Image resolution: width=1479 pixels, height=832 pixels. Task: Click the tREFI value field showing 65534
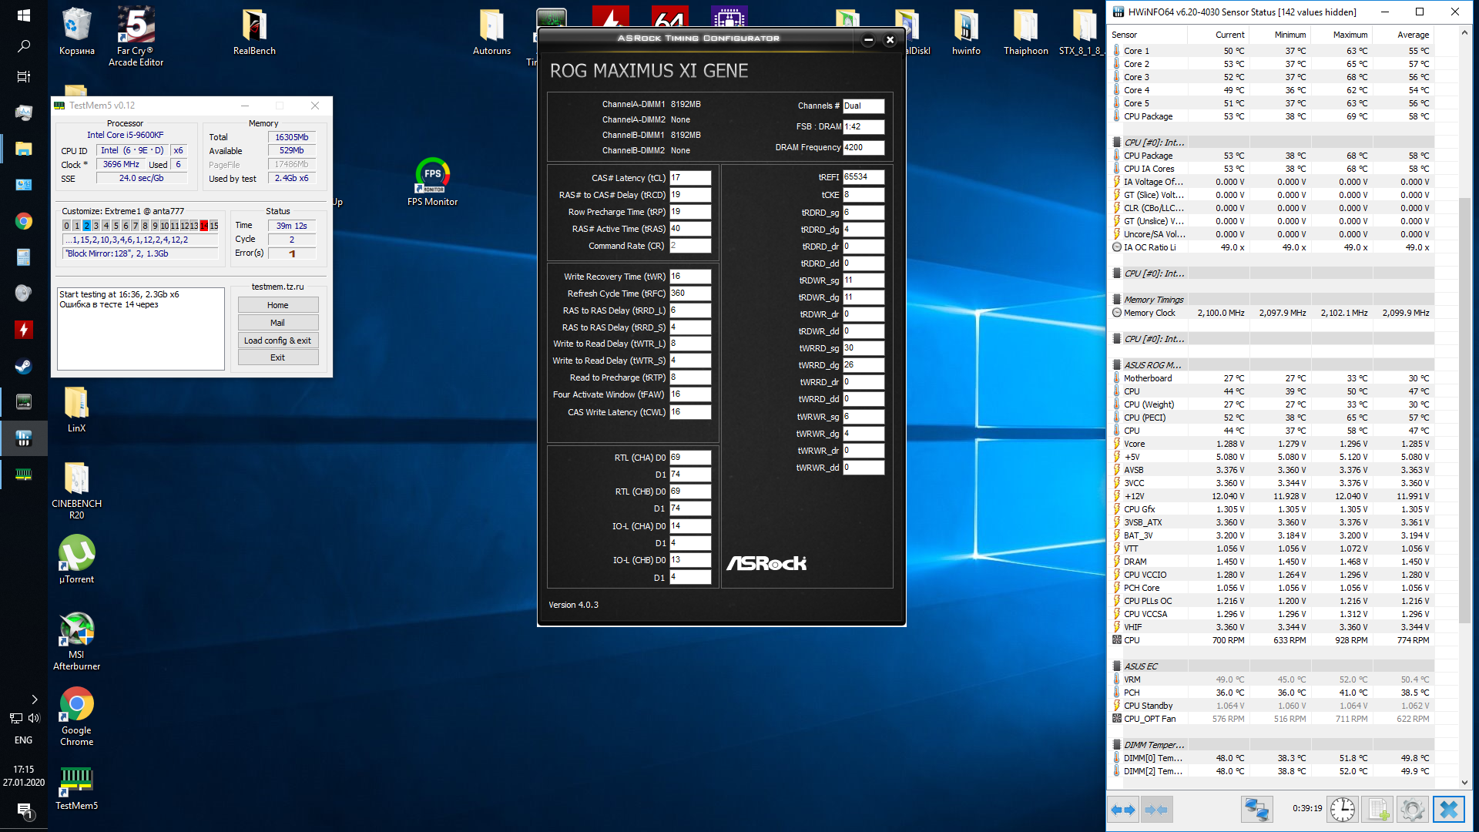pos(863,177)
